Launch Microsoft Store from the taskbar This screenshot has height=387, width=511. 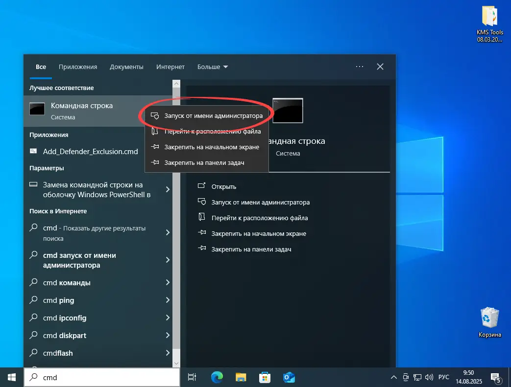(x=265, y=377)
